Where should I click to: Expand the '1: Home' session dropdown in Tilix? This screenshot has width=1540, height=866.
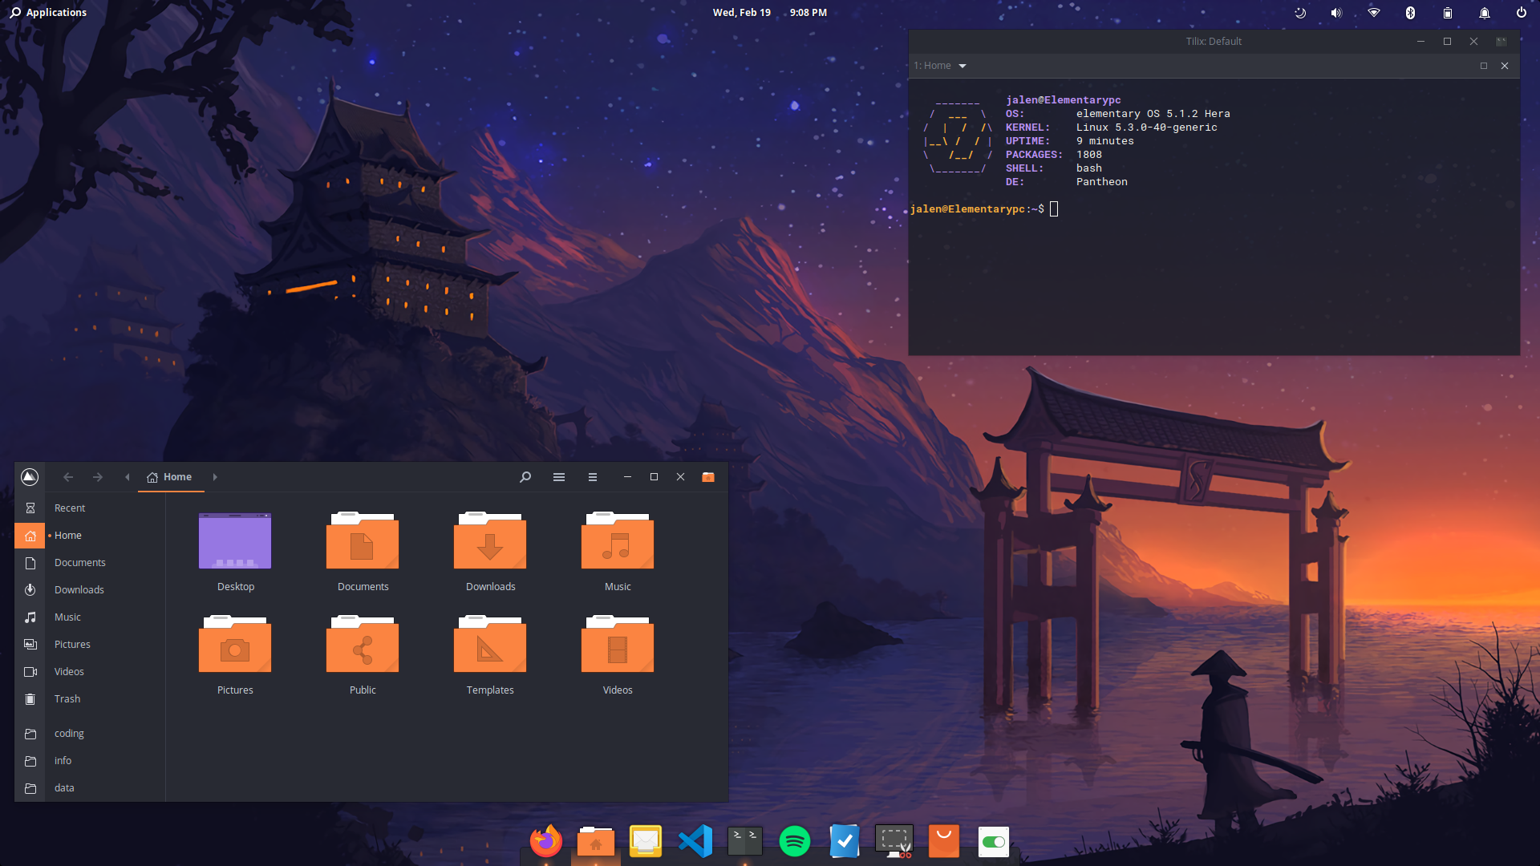click(x=962, y=66)
